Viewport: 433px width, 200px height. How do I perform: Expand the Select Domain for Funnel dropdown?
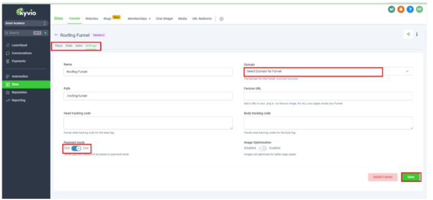click(328, 71)
